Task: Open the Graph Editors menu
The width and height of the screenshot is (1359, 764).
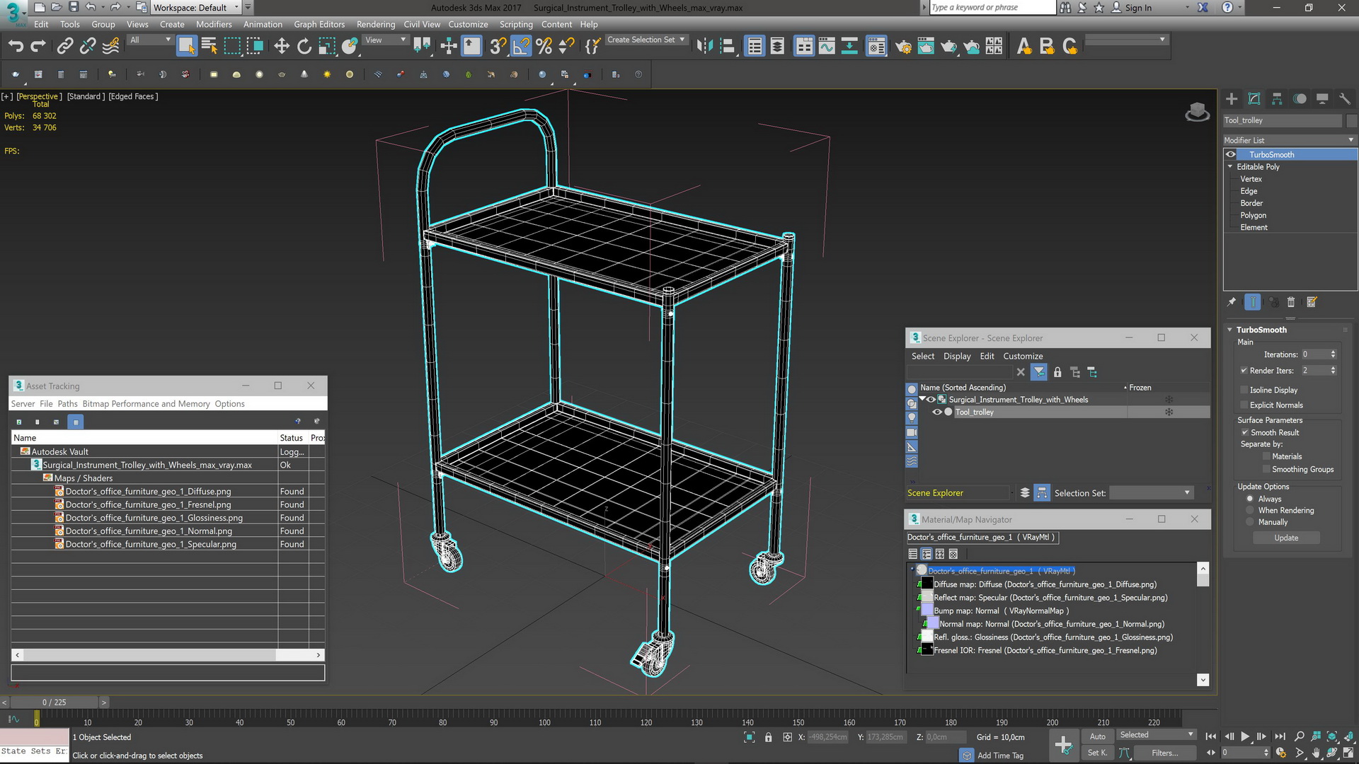Action: [x=319, y=24]
